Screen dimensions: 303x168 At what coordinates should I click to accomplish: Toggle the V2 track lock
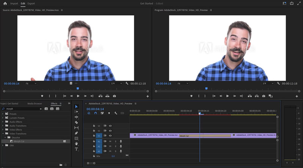(x=94, y=131)
